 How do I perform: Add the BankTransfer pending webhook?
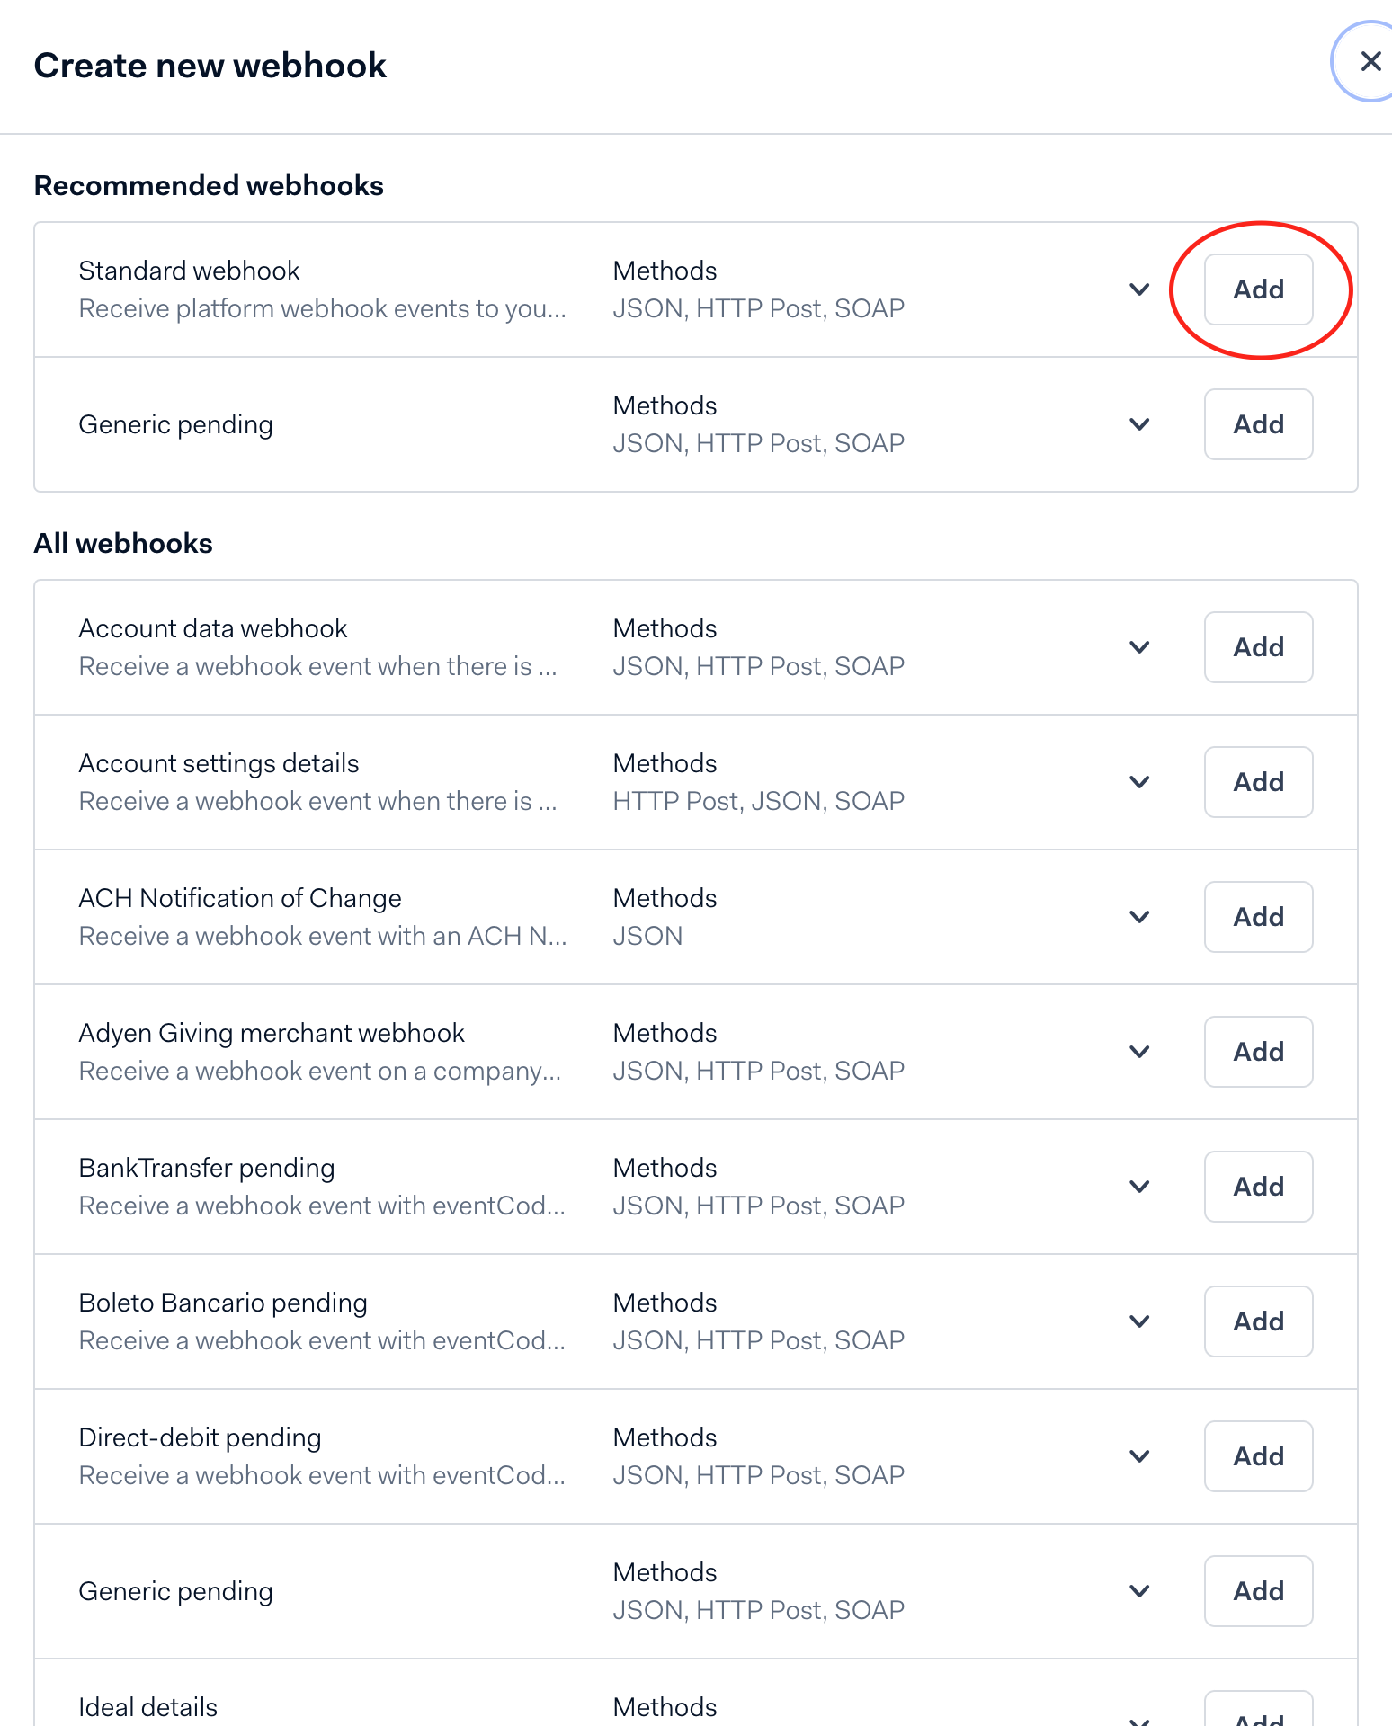[1258, 1187]
